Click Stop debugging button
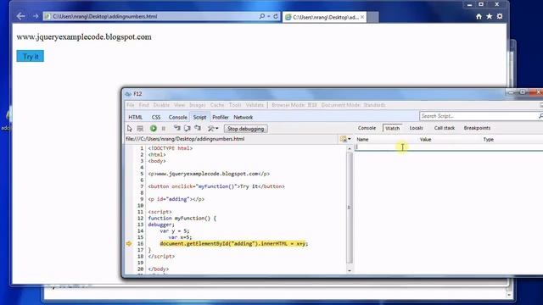 point(245,129)
